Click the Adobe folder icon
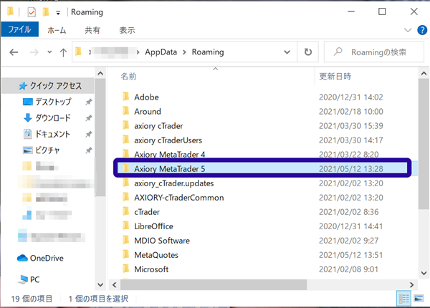This screenshot has width=430, height=308. point(125,97)
